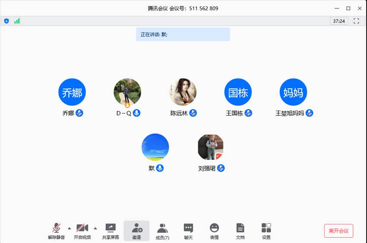Click the shield security icon
Viewport: 367px width, 243px height.
(6, 21)
